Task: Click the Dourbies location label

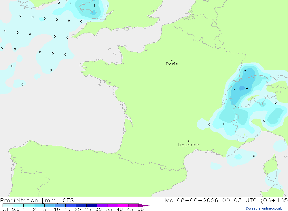Action: pyautogui.click(x=189, y=145)
